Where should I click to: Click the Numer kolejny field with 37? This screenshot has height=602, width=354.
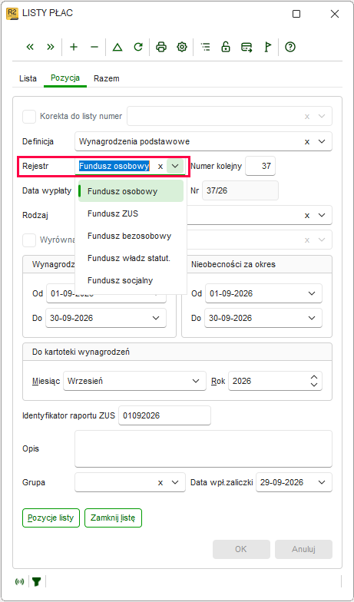pos(260,166)
